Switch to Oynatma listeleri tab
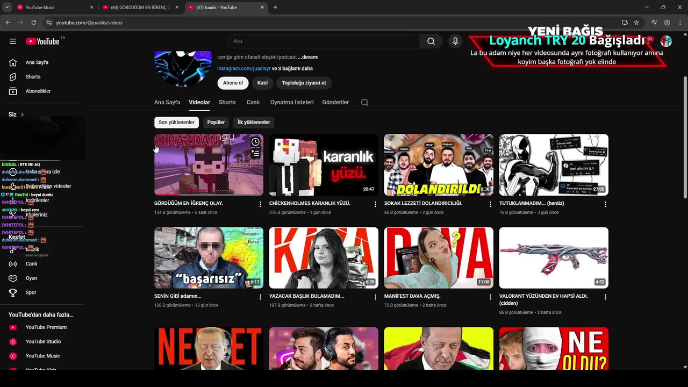 (x=292, y=102)
